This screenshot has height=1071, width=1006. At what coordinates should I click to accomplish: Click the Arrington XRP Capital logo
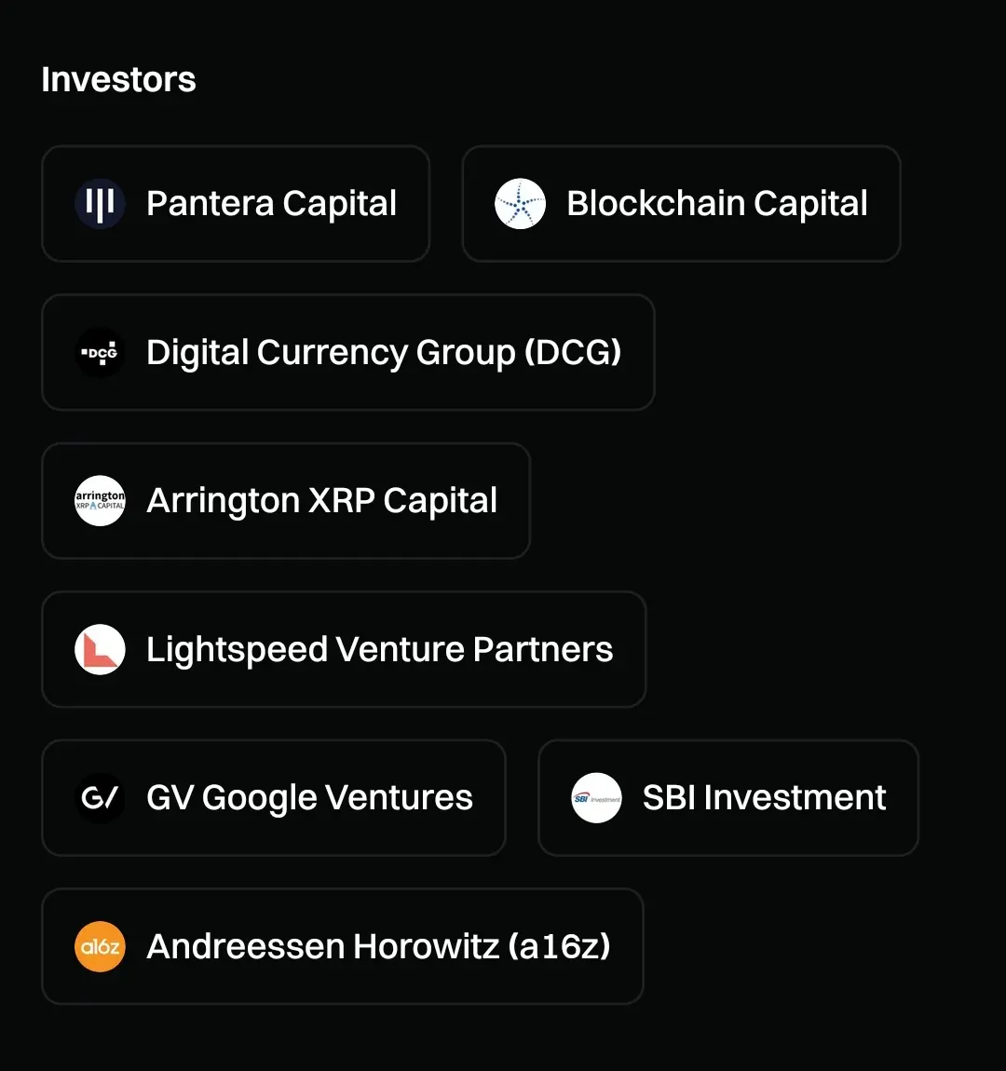tap(100, 501)
